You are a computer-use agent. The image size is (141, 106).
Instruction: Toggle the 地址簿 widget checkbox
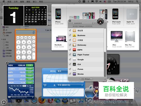tap(70, 30)
